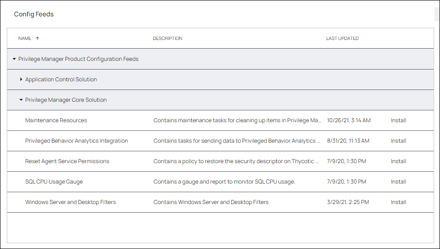
Task: Sort by the LAST UPDATED column header
Action: point(342,38)
